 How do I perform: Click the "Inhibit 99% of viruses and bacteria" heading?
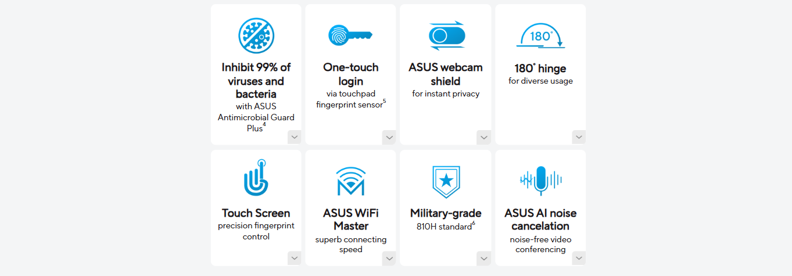(256, 81)
